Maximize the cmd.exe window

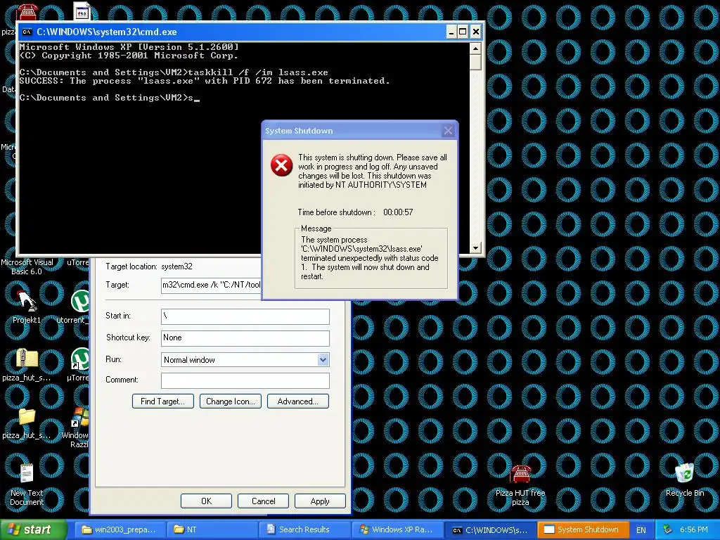[463, 32]
